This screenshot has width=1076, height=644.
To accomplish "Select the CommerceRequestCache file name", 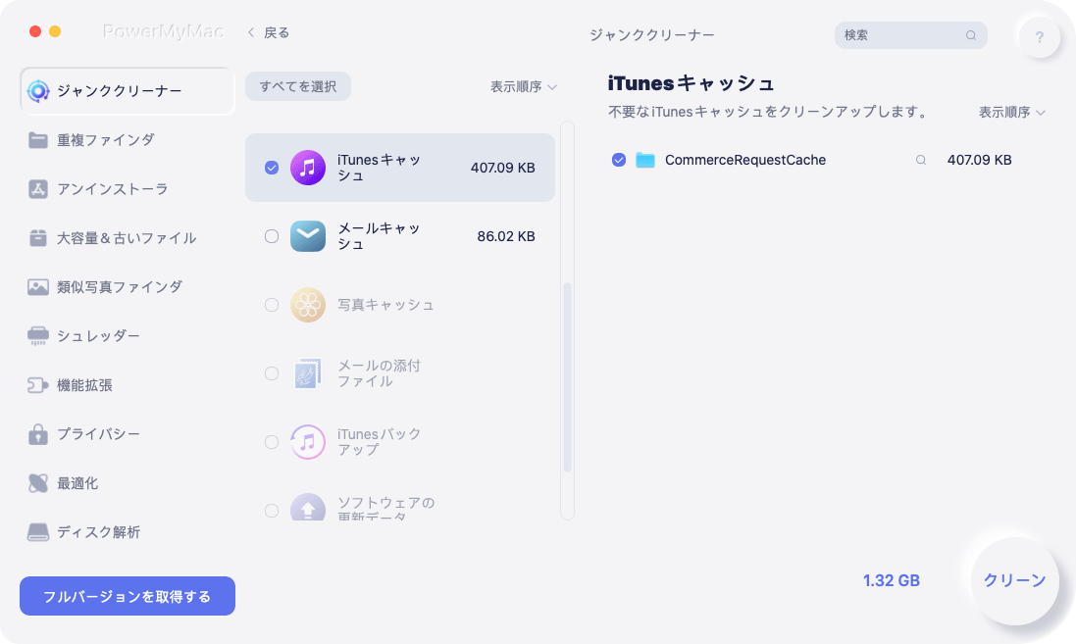I will click(x=745, y=160).
